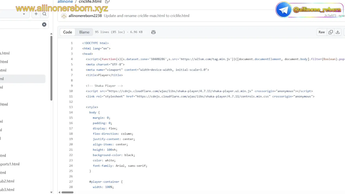Open sports1.html in the file tree
345x194 pixels.
click(10, 164)
